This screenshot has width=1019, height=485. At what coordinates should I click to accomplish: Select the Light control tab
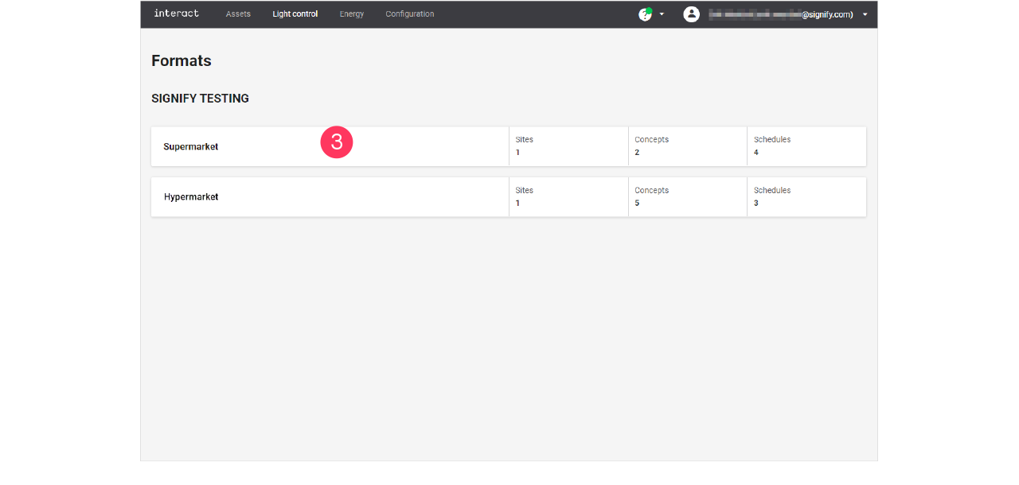click(x=295, y=14)
